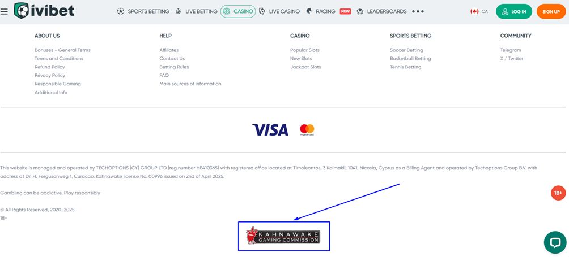This screenshot has height=257, width=569.
Task: Open the Responsible Gaming link
Action: pyautogui.click(x=58, y=84)
